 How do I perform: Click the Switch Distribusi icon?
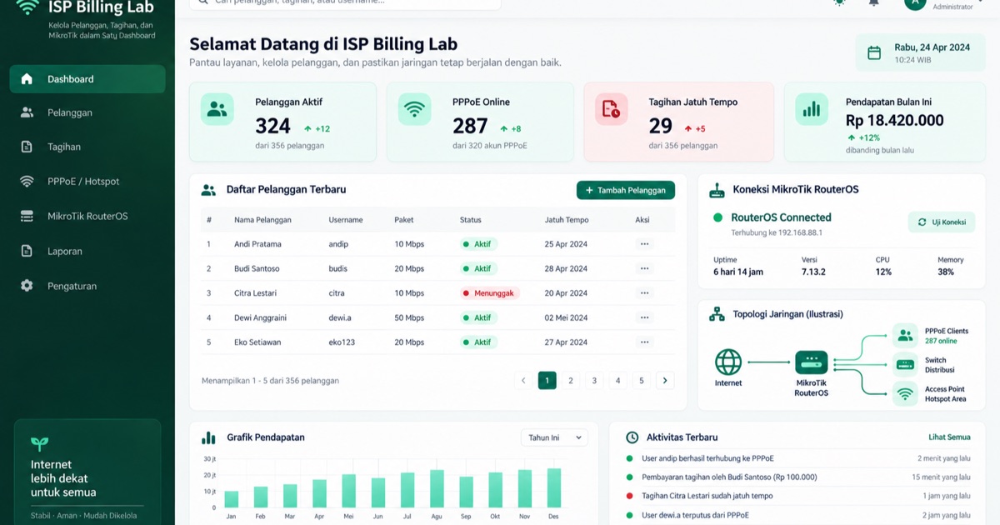tap(905, 365)
